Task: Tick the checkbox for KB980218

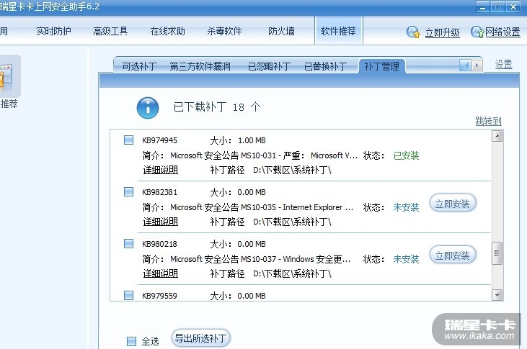Action: tap(129, 244)
